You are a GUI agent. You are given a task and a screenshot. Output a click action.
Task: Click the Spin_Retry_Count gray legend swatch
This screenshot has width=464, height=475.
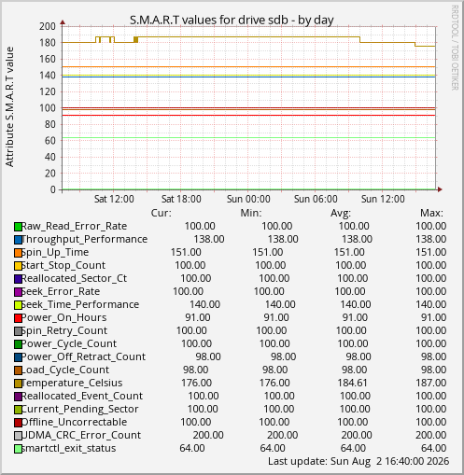(x=18, y=331)
